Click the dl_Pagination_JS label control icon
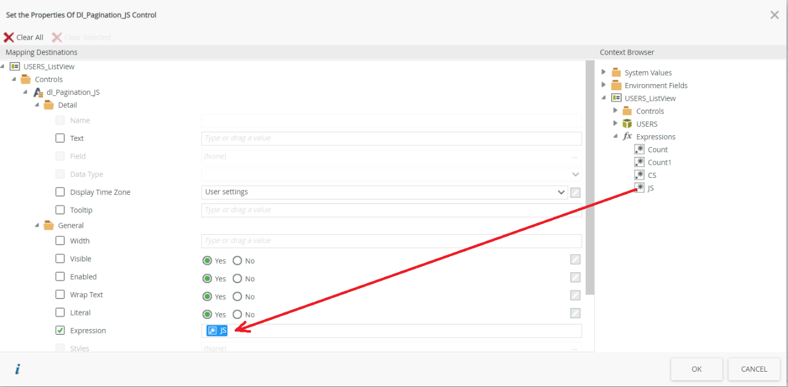 [x=39, y=92]
